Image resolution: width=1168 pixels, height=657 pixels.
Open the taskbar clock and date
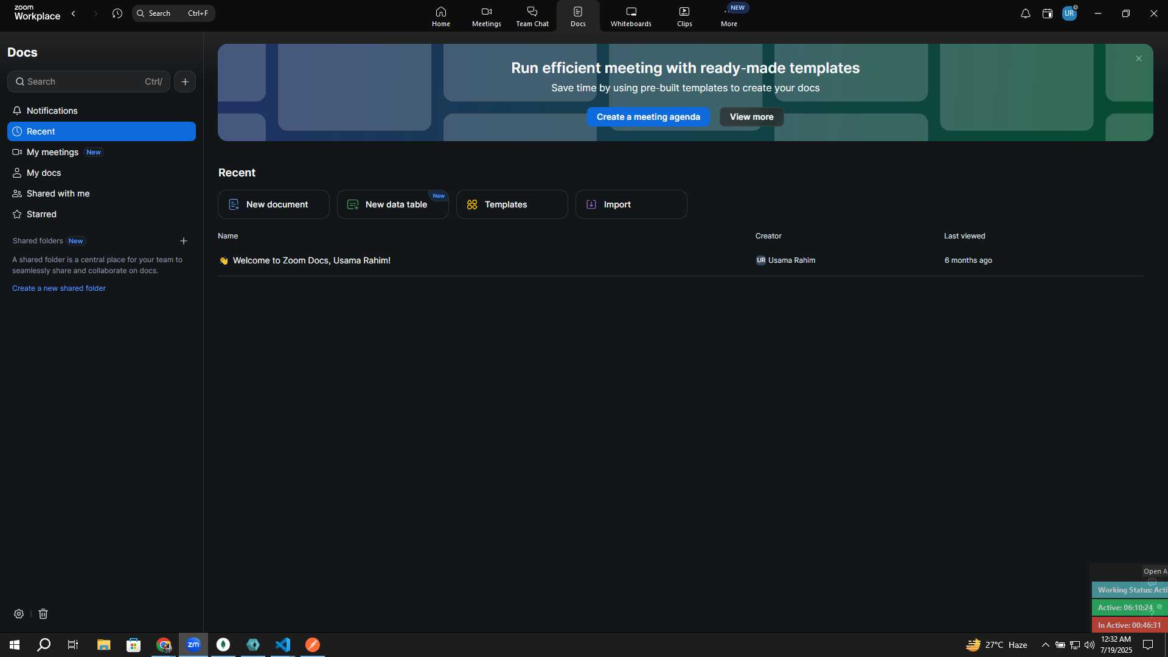pyautogui.click(x=1116, y=645)
